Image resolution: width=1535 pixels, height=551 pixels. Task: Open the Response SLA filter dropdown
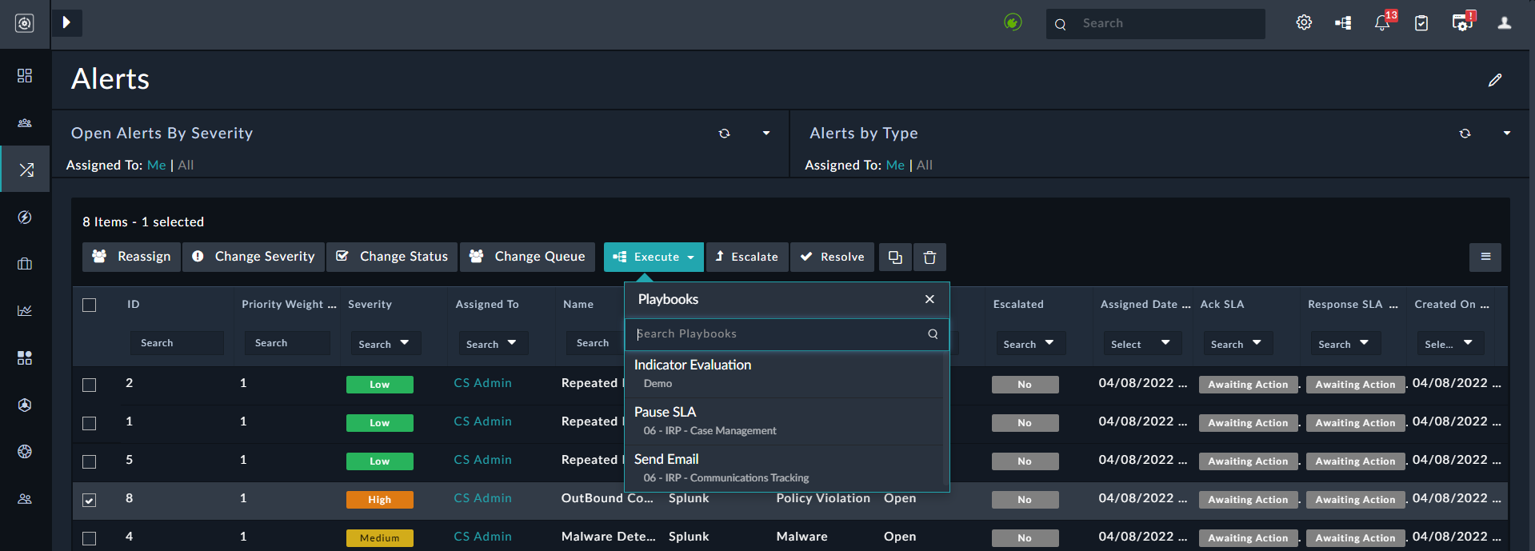point(1345,343)
